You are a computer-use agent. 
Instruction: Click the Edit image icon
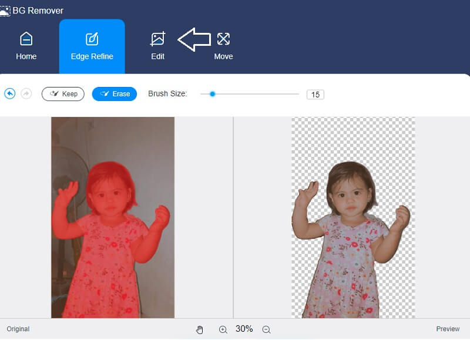[157, 39]
